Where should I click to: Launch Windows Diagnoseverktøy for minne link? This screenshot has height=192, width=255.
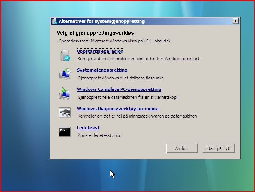pyautogui.click(x=117, y=109)
